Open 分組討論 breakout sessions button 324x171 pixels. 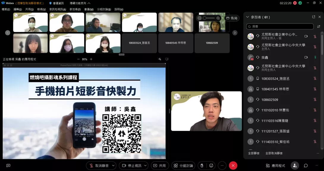[x=183, y=165]
